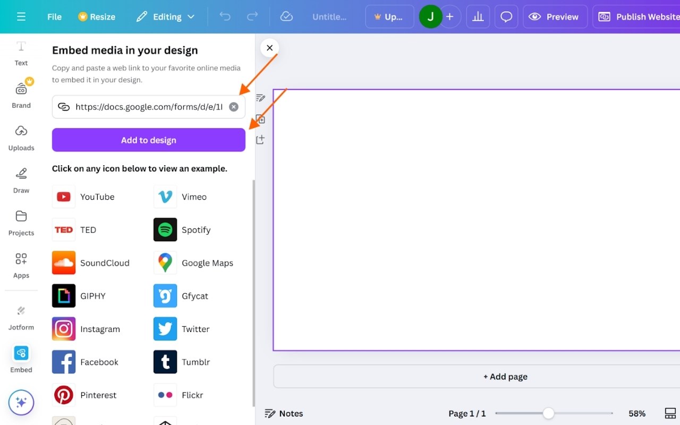Toggle the grid view icon near the zoom level
This screenshot has width=680, height=425.
[x=670, y=413]
